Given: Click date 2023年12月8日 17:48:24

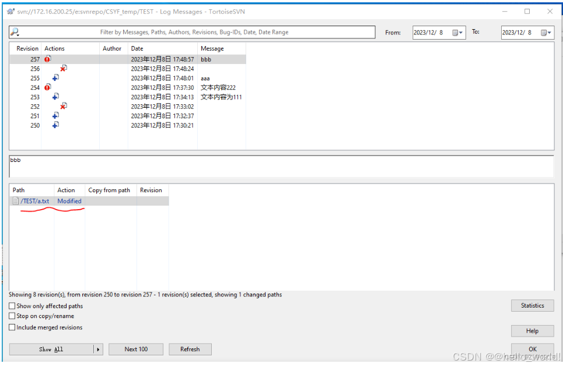Looking at the screenshot, I should click(x=162, y=69).
